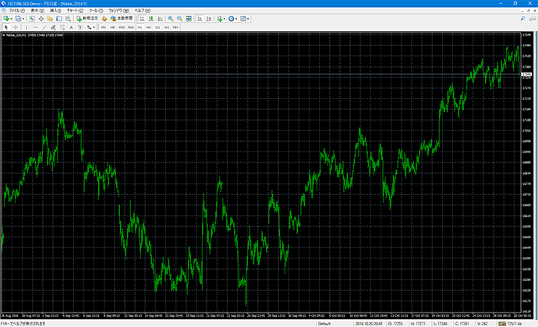The width and height of the screenshot is (538, 327).
Task: Switch chart to H1 timeframe
Action: point(138,27)
